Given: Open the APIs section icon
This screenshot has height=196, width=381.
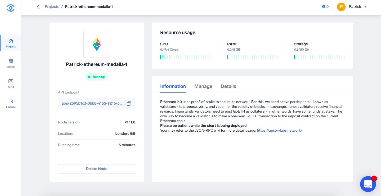Looking at the screenshot, I should pyautogui.click(x=11, y=81).
